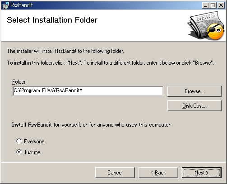227x184 pixels.
Task: Open the Browse... folder dialog
Action: coord(195,91)
